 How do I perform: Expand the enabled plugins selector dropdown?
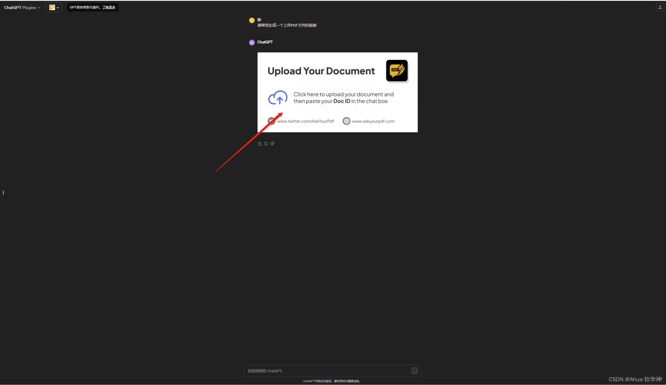54,8
